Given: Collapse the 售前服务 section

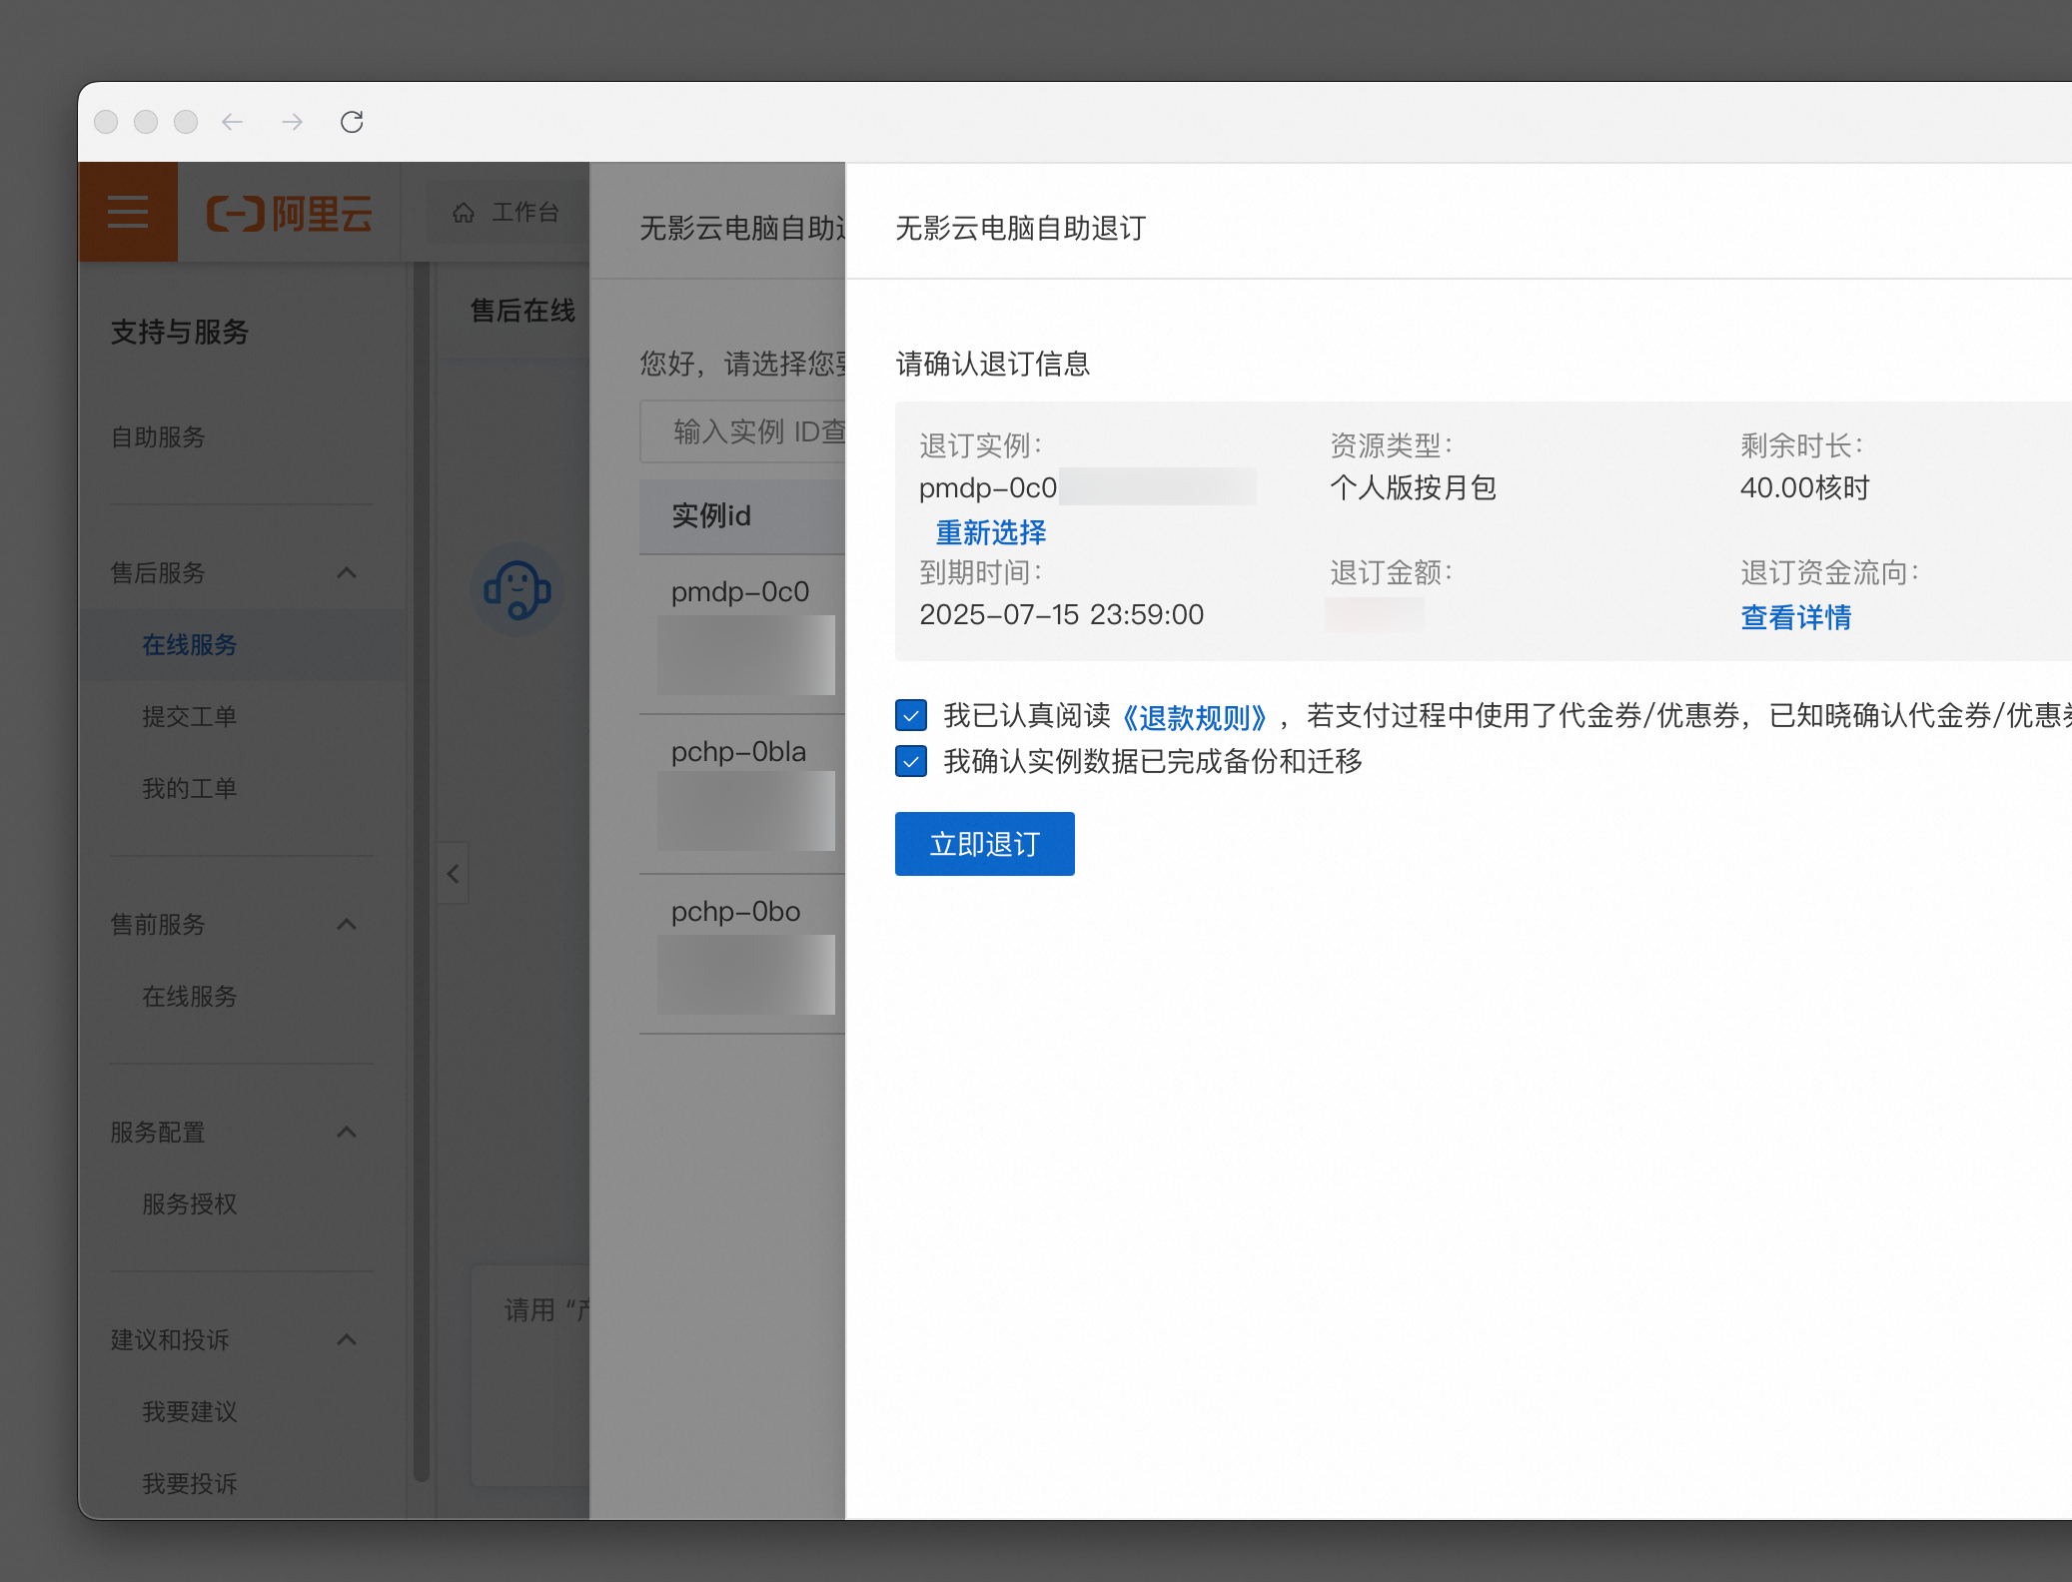Looking at the screenshot, I should (347, 924).
